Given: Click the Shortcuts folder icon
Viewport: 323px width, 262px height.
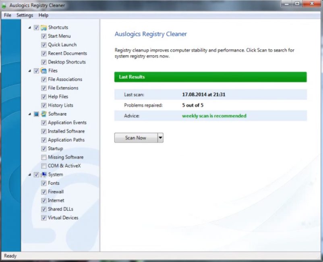Looking at the screenshot, I should pyautogui.click(x=43, y=27).
